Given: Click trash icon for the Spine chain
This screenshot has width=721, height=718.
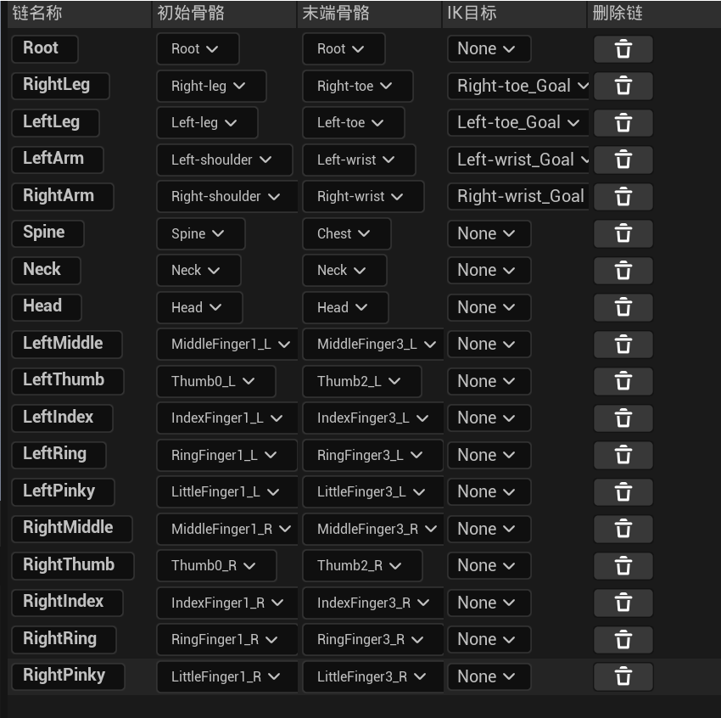Looking at the screenshot, I should pos(623,233).
